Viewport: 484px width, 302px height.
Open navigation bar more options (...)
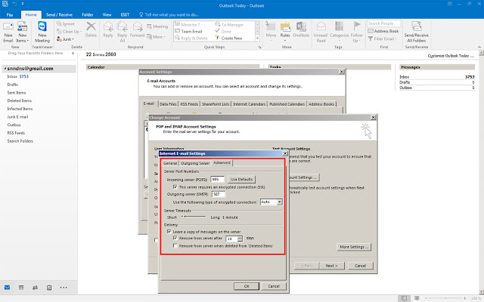click(64, 288)
